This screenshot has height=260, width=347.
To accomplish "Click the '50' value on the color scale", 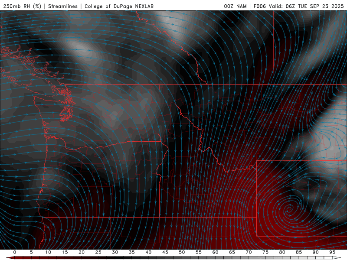I will point(182,252).
